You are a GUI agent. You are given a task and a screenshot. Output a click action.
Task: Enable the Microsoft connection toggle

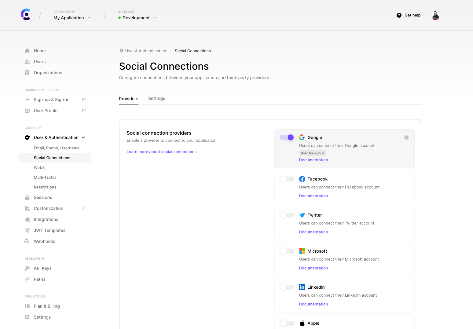[x=287, y=251]
